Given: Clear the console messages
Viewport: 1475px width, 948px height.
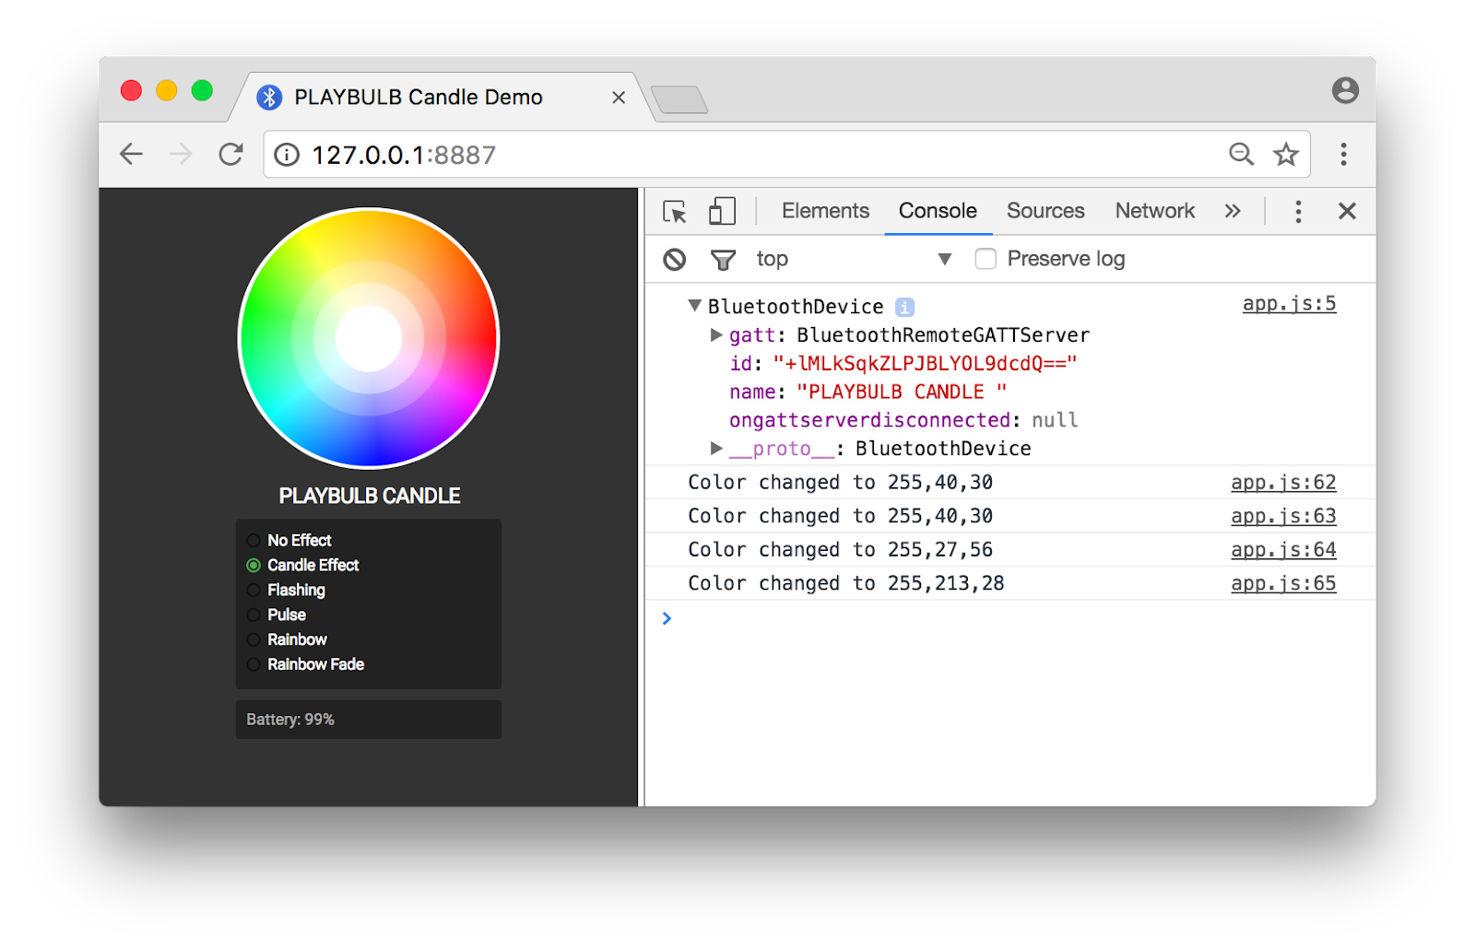Looking at the screenshot, I should 674,259.
